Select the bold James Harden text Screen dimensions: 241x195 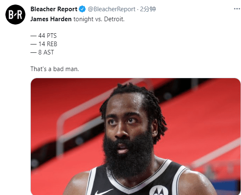(51, 19)
